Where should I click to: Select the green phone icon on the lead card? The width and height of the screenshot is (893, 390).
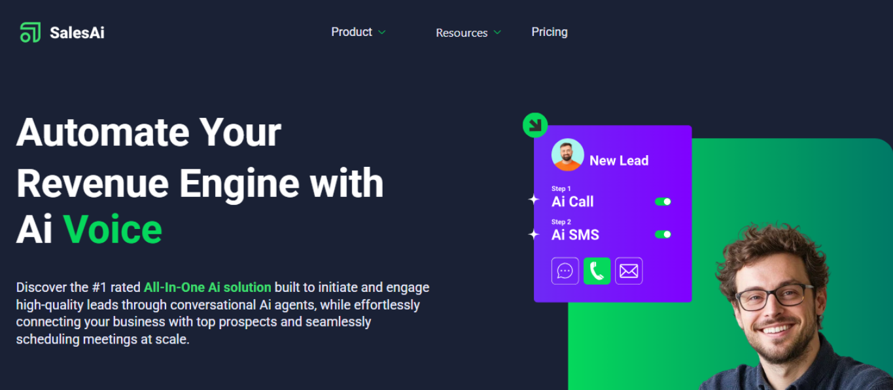[x=597, y=270]
